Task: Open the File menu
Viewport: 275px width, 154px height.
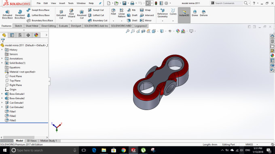Action: click(x=38, y=3)
